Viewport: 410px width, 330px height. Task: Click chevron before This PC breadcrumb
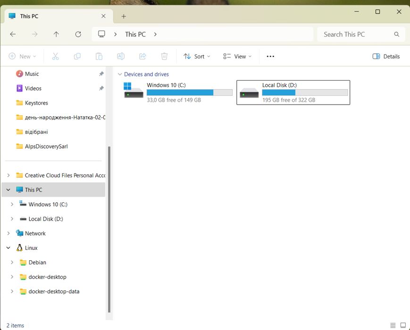[115, 34]
